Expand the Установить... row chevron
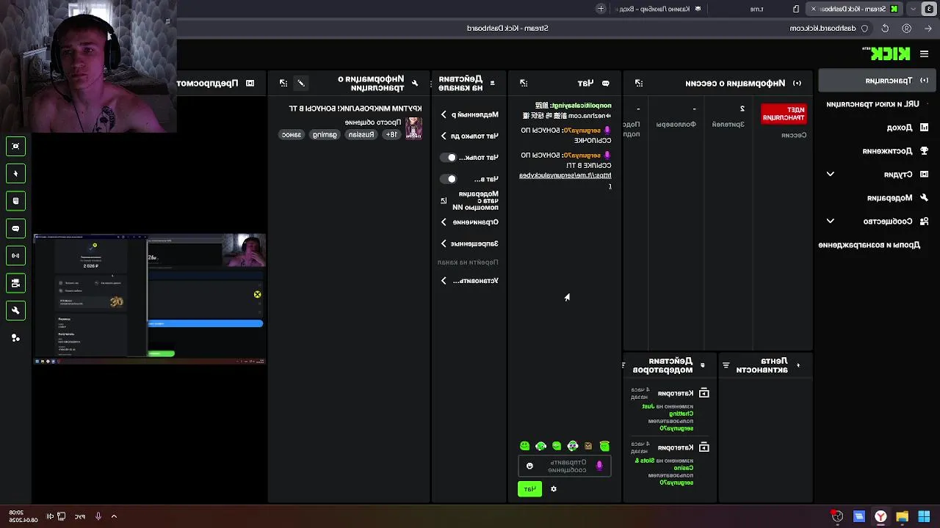 444,280
